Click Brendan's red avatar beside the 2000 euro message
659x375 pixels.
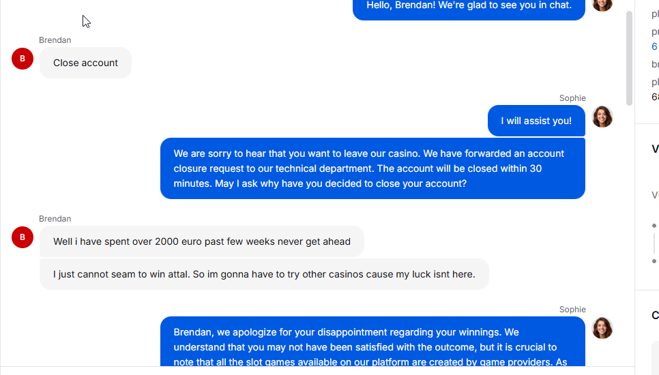(x=23, y=237)
